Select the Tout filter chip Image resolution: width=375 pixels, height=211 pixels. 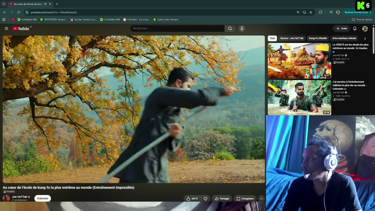click(272, 38)
